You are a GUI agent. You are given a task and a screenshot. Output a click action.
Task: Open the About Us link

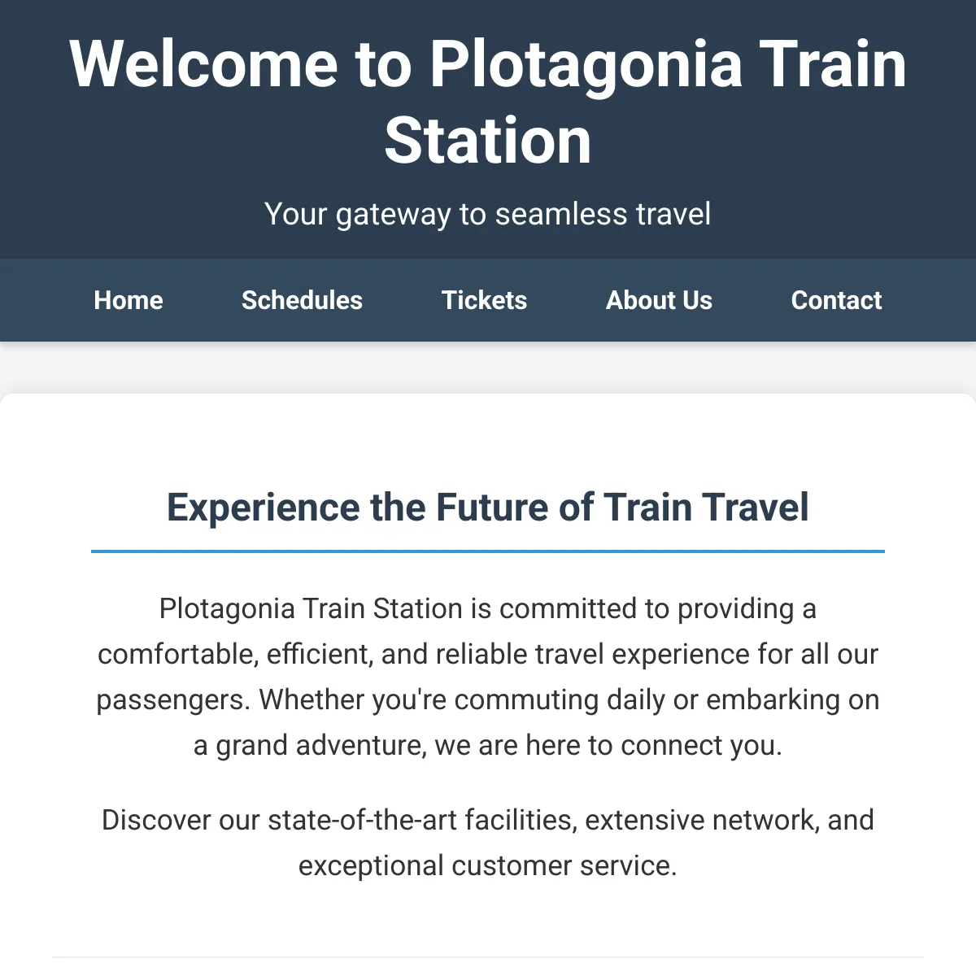click(x=659, y=300)
